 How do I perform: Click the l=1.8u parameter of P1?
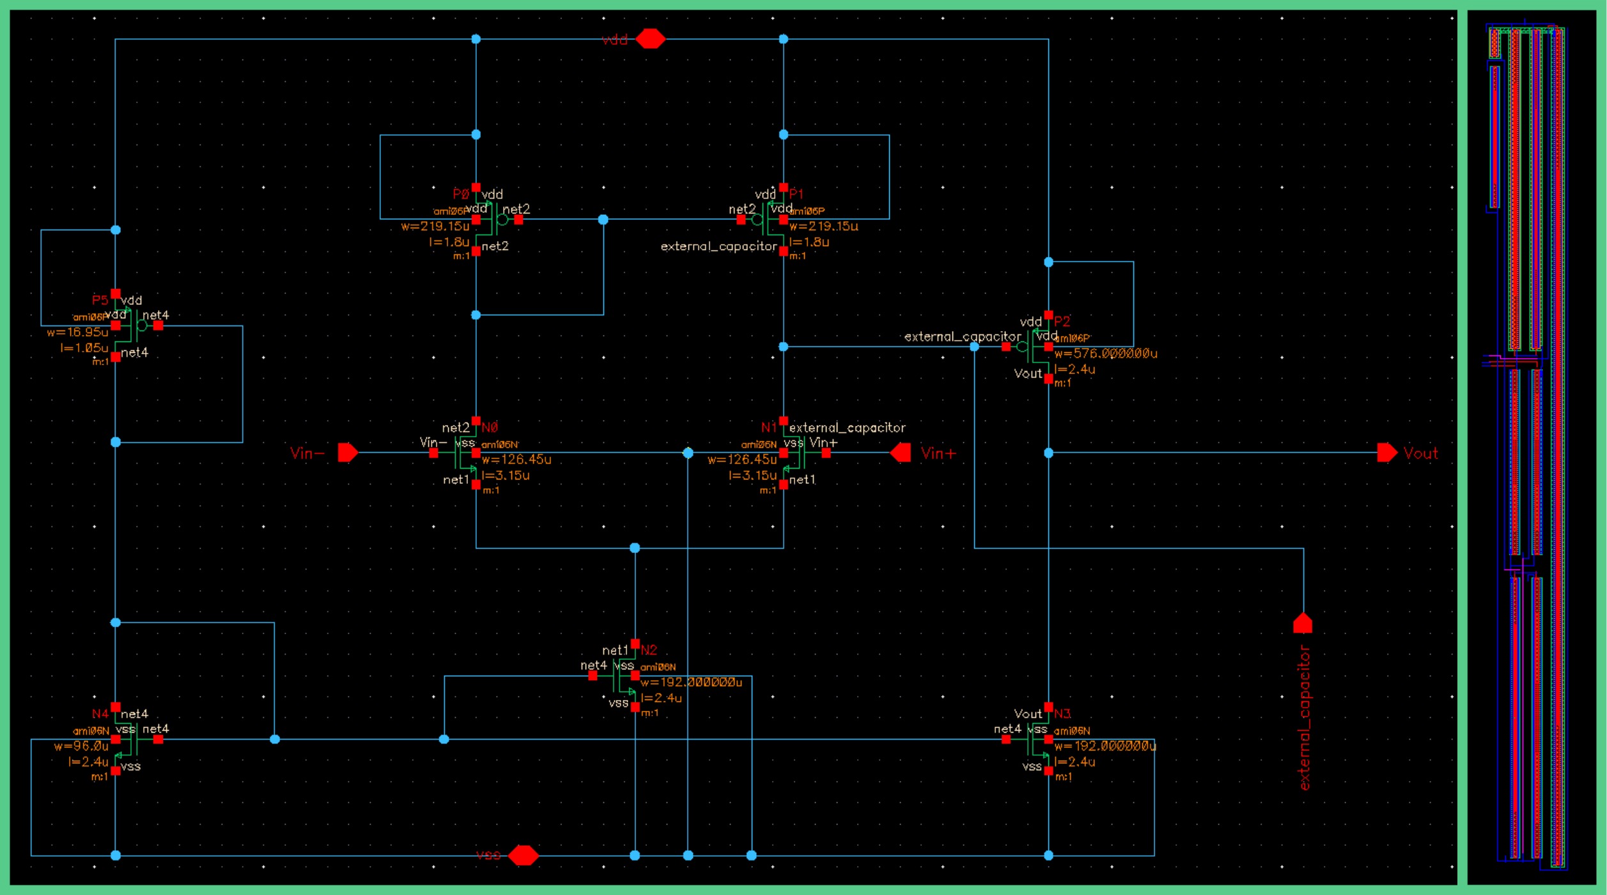point(809,242)
